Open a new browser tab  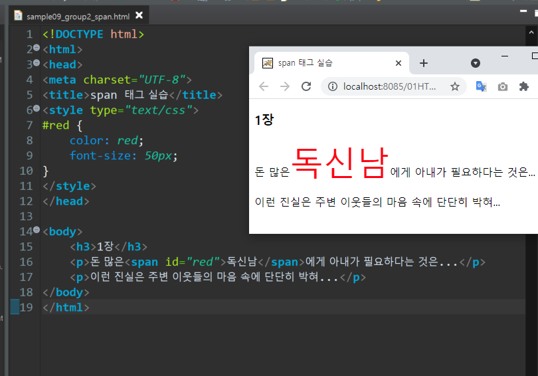424,63
